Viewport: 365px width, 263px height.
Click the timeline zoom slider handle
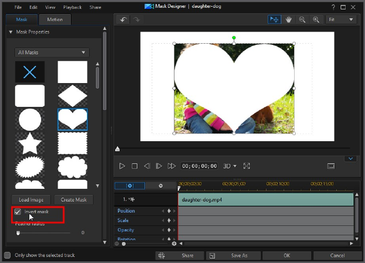pos(124,244)
